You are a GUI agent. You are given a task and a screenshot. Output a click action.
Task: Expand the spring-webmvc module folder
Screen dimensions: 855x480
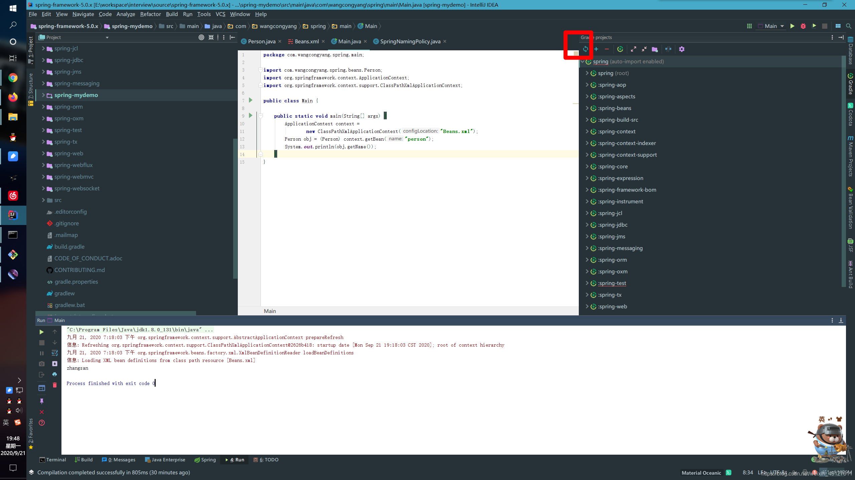click(43, 177)
